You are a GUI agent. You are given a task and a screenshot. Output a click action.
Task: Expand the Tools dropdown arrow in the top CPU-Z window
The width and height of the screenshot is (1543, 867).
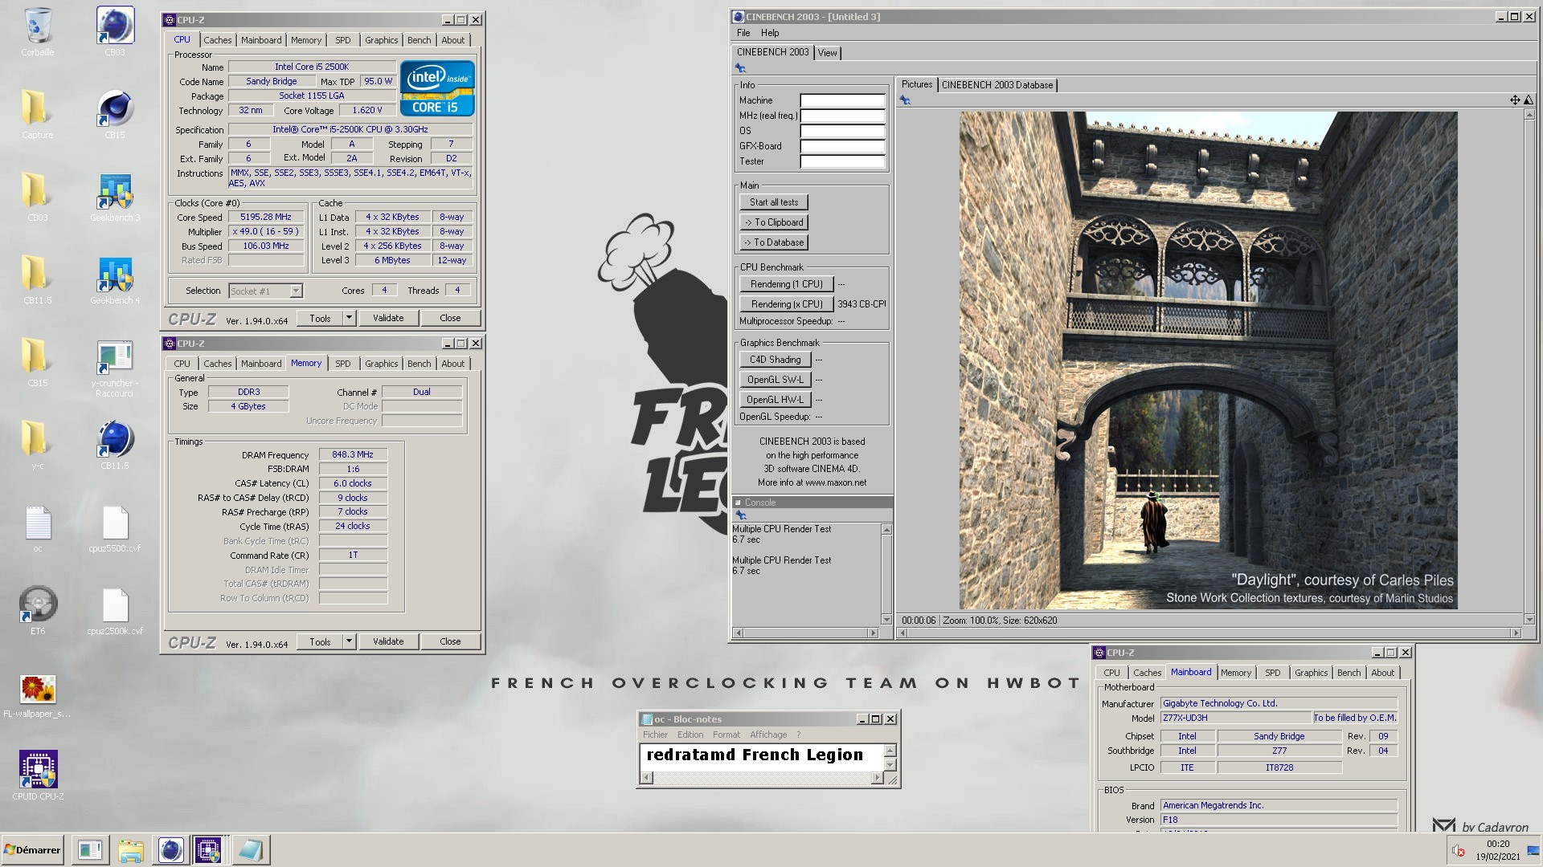click(349, 318)
